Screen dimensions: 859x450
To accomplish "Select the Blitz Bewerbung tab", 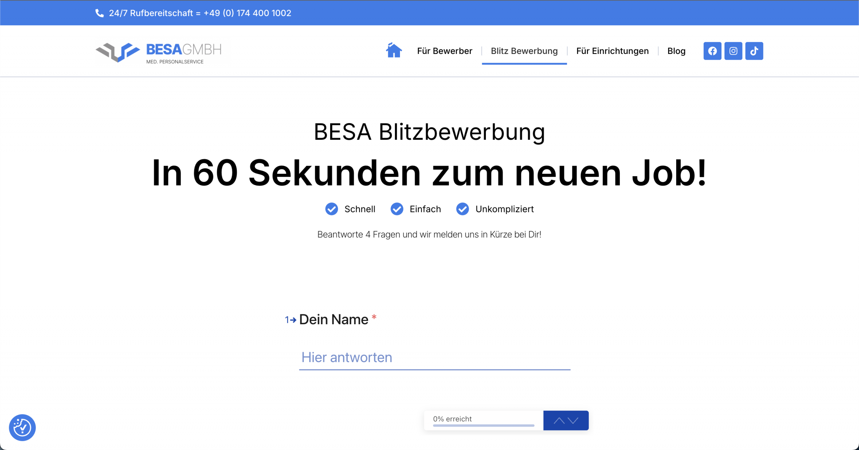I will click(x=524, y=51).
